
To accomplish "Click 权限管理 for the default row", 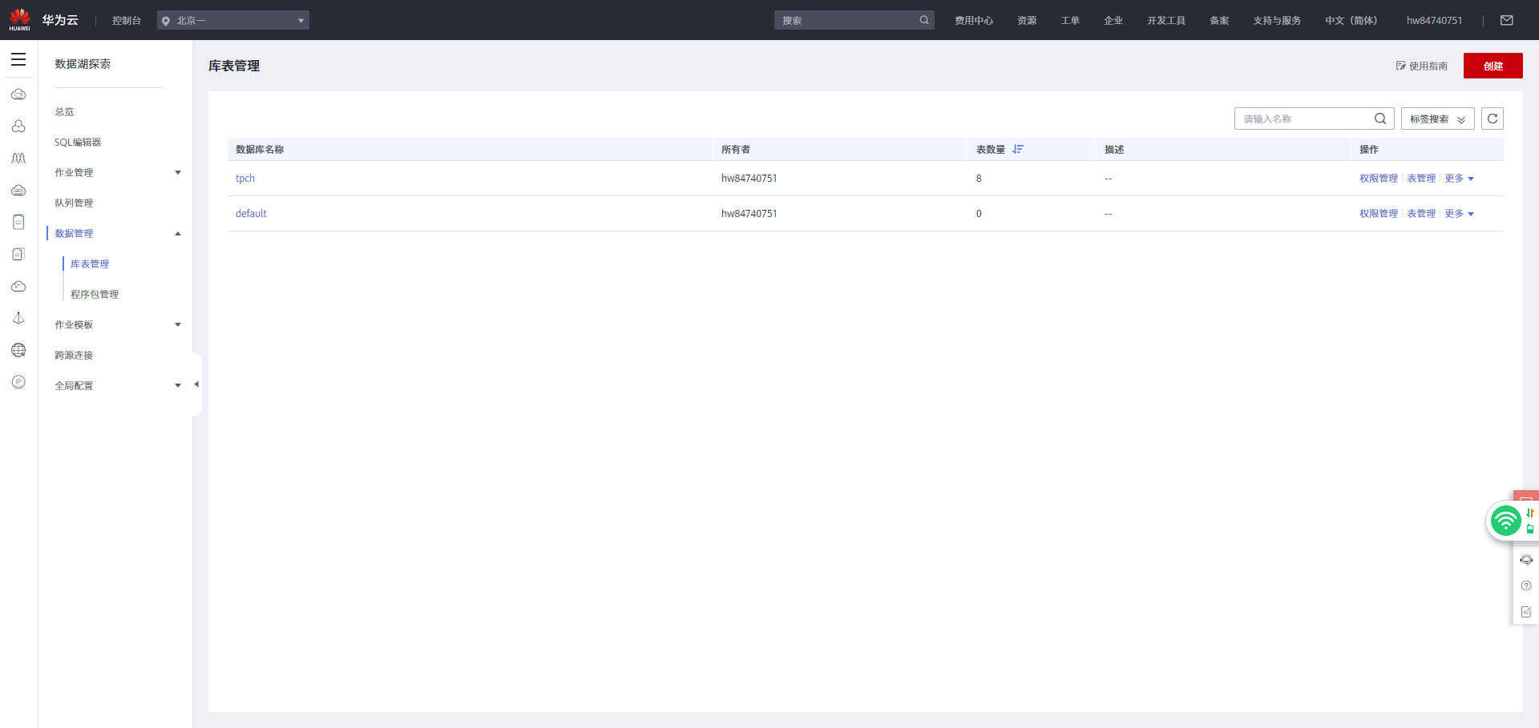I will tap(1379, 214).
